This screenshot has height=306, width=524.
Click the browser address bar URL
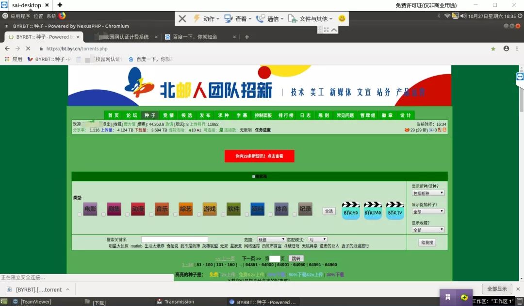click(77, 49)
